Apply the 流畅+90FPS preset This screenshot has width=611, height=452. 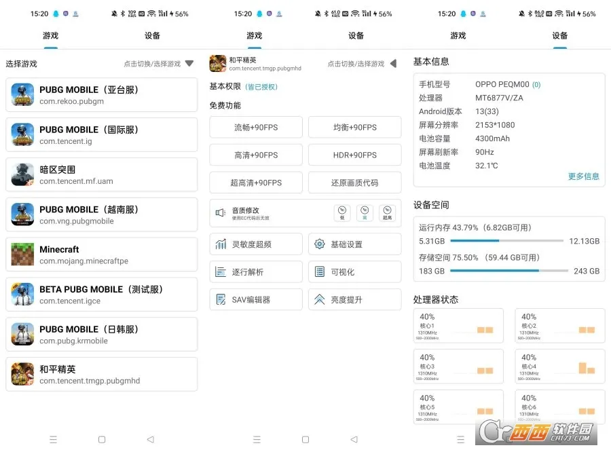256,127
